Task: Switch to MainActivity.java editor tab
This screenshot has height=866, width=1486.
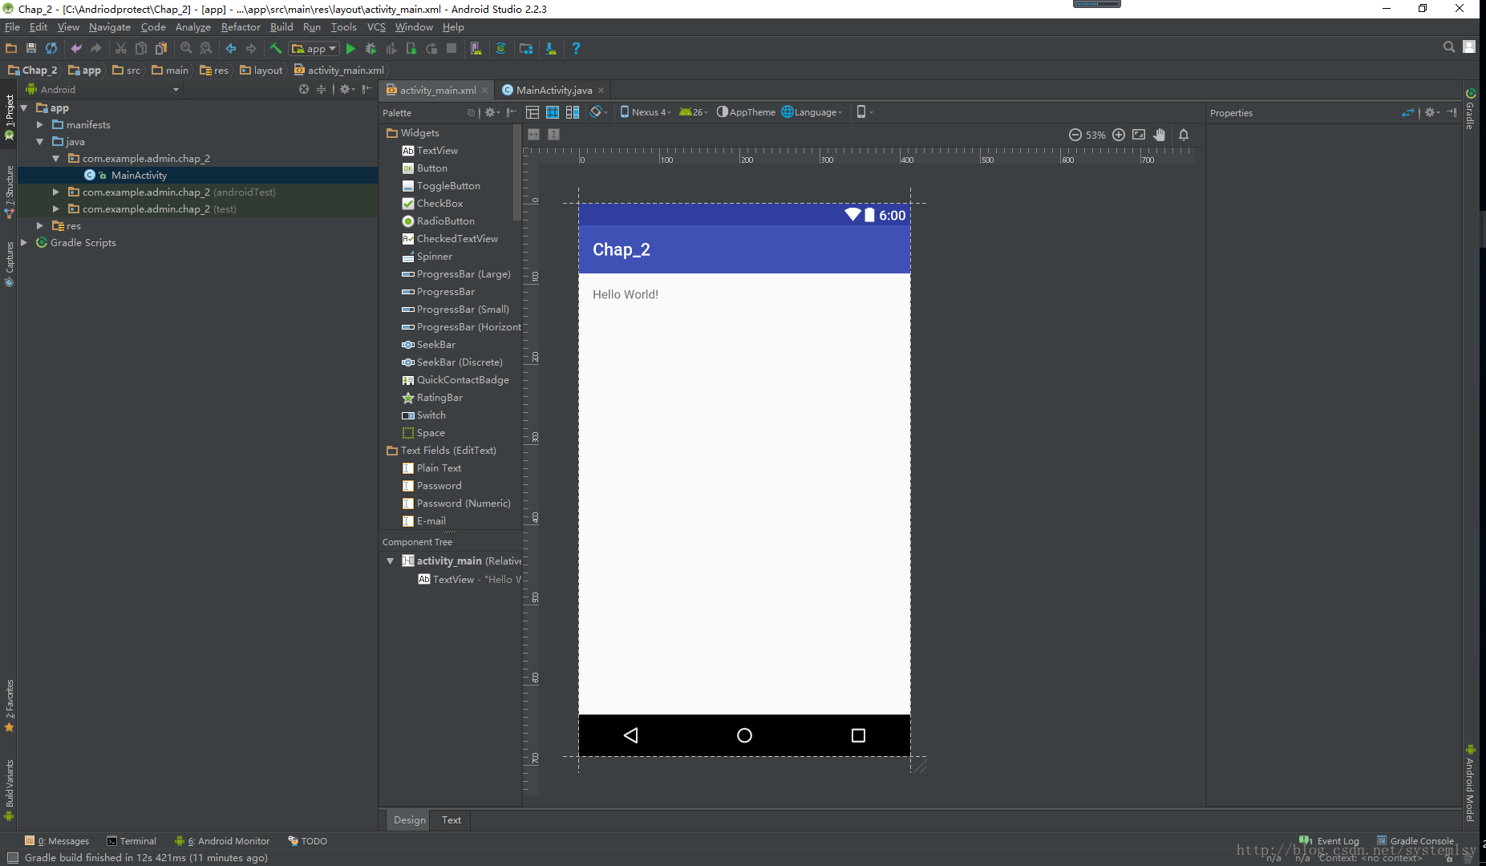Action: pyautogui.click(x=553, y=90)
